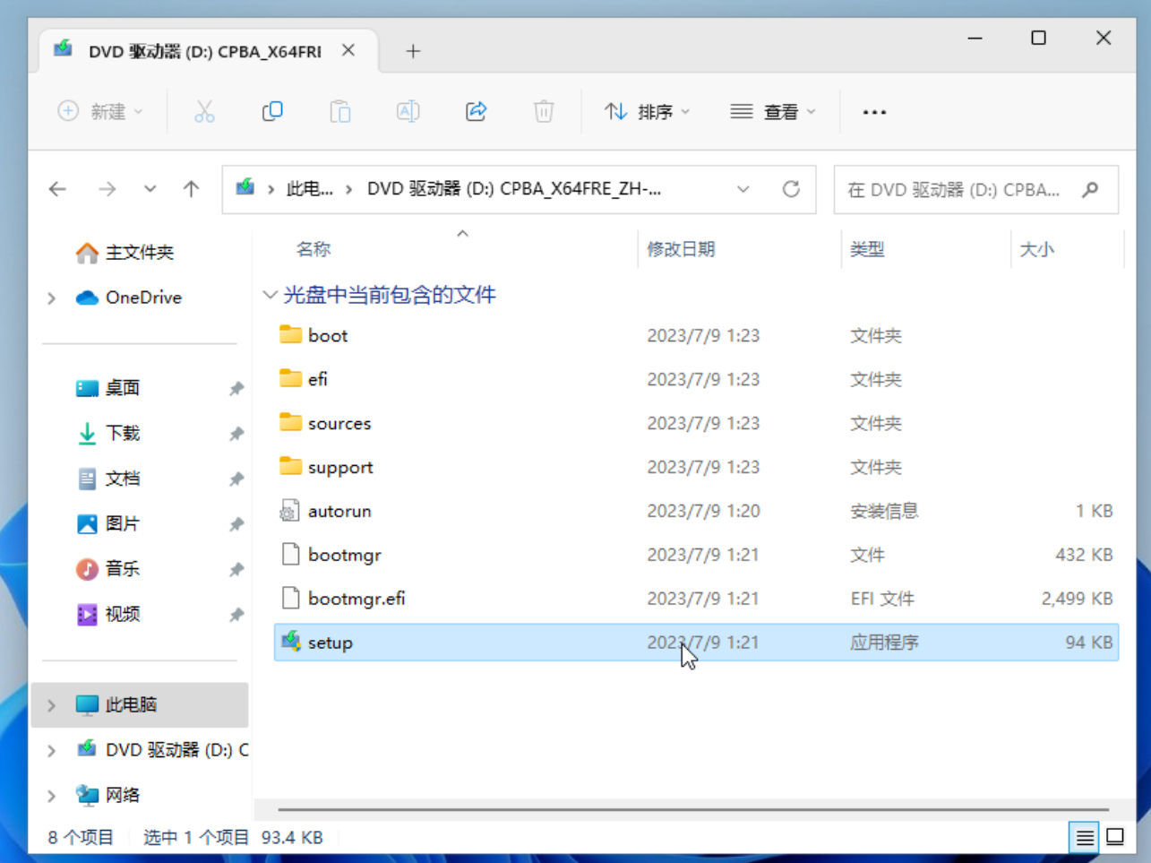1151x863 pixels.
Task: Click the EFI 文件 type cell
Action: (x=882, y=599)
